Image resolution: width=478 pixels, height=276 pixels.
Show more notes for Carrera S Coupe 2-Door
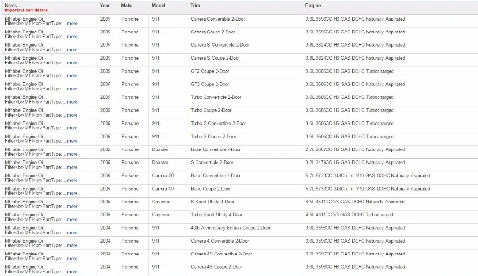72,63
